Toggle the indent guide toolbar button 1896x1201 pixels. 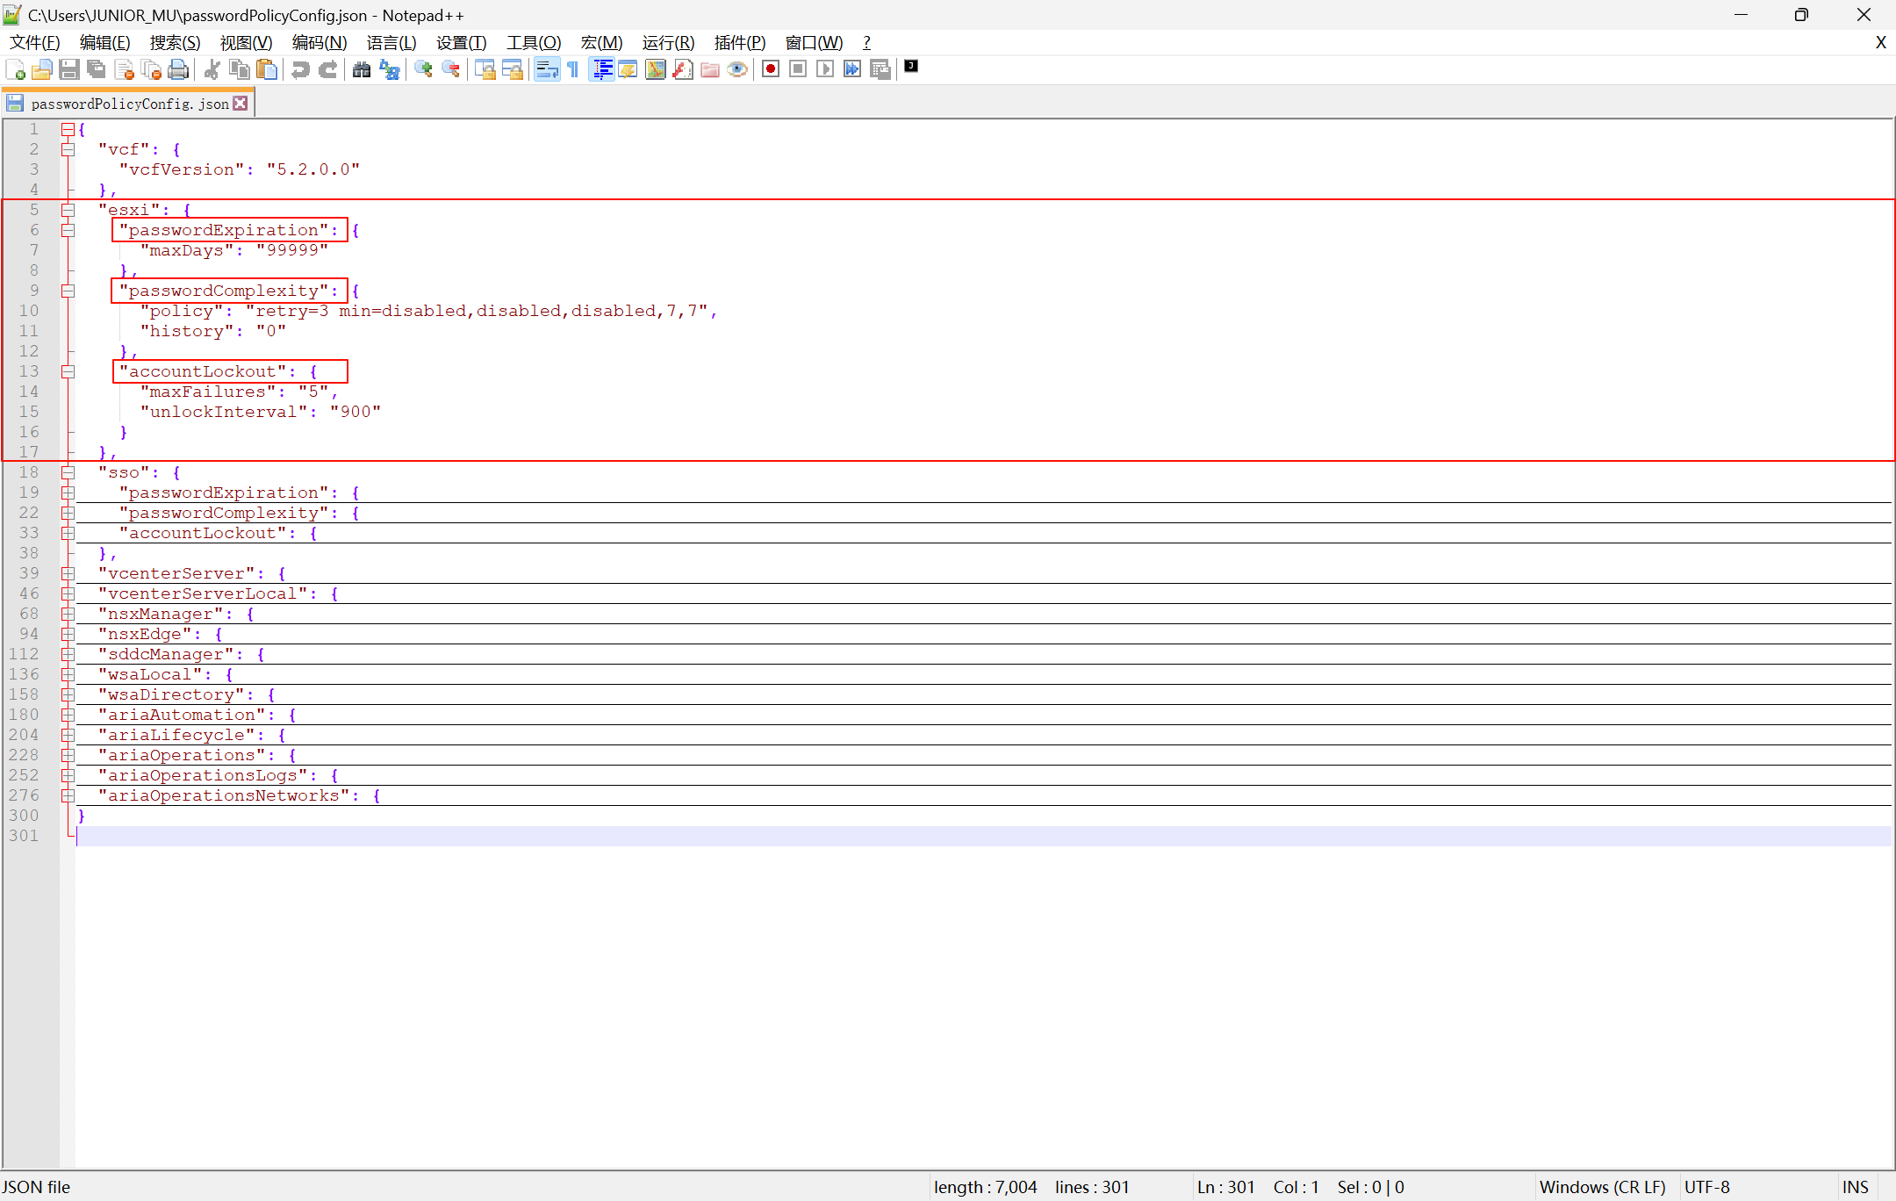[602, 69]
